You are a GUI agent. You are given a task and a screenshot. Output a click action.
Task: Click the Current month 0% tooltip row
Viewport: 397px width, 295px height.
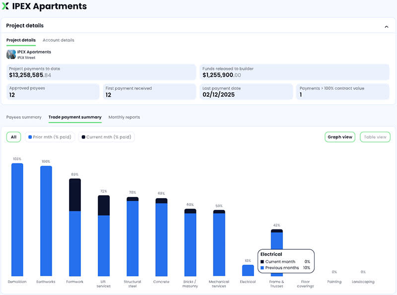[x=285, y=262]
